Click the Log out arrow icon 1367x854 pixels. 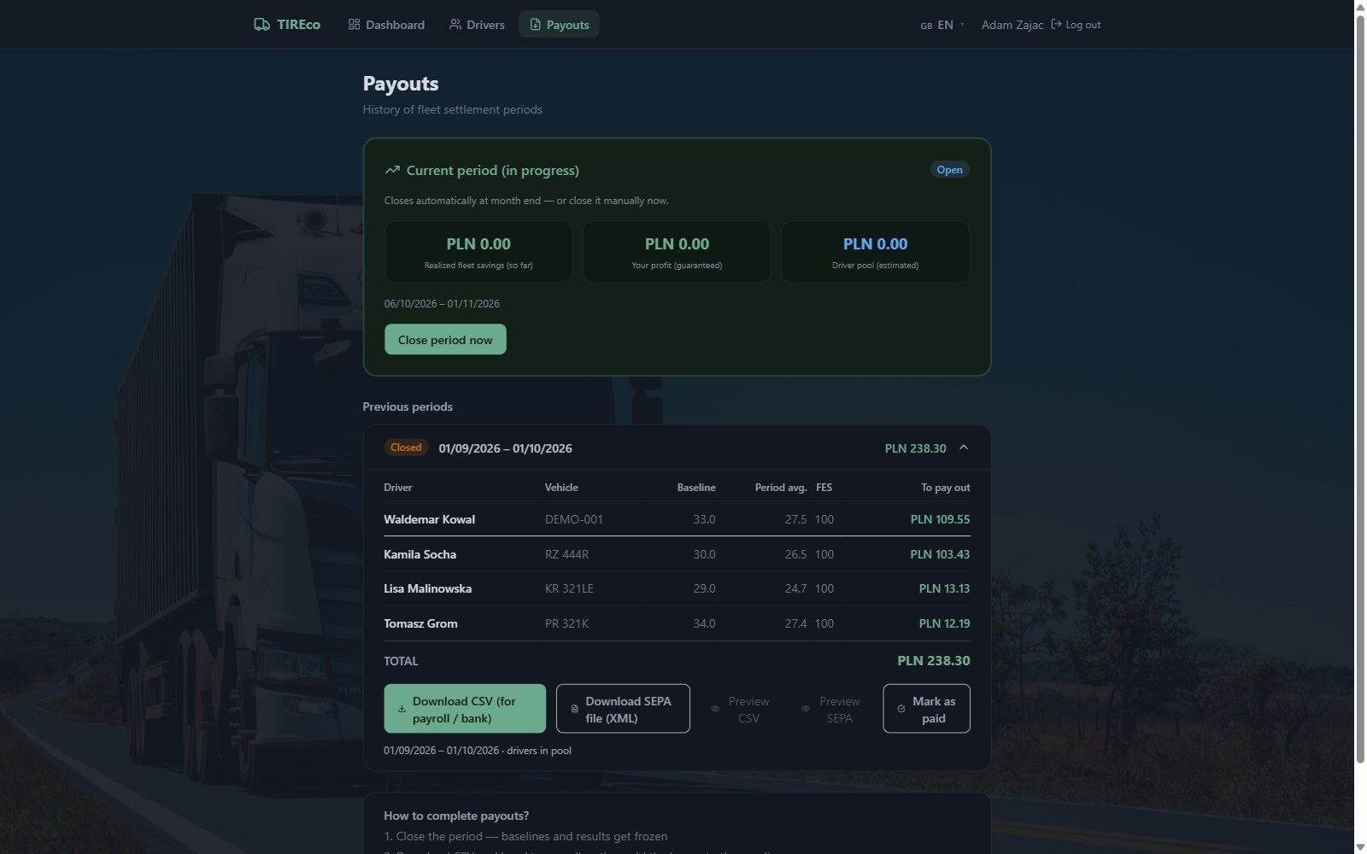tap(1056, 24)
